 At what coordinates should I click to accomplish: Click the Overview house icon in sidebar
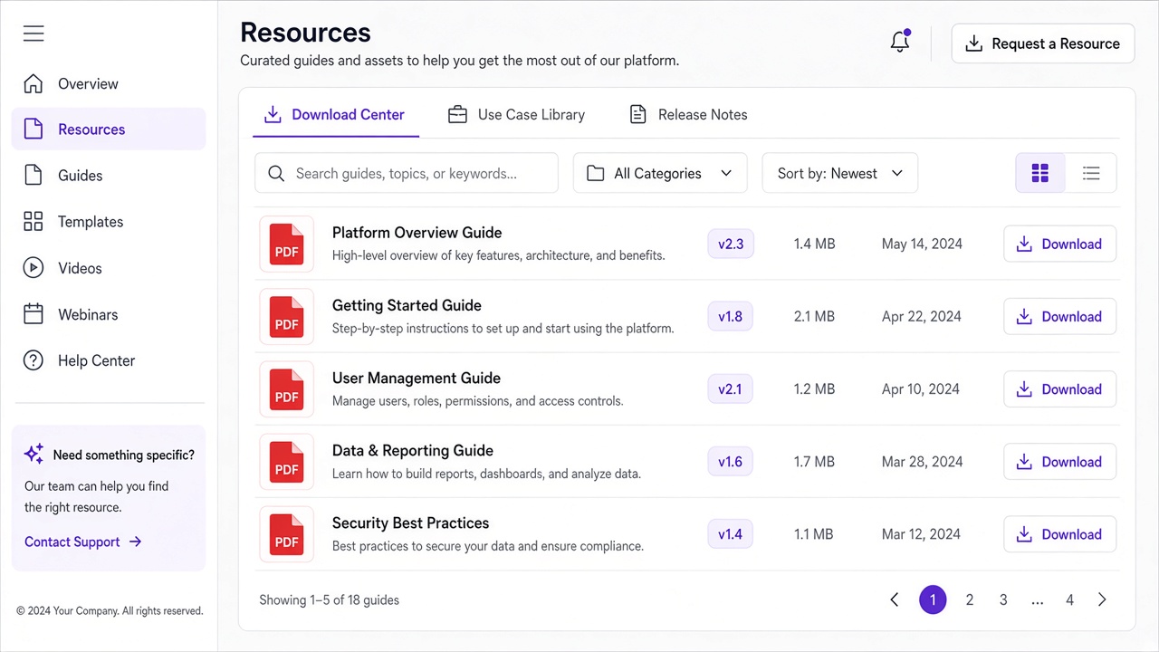click(34, 83)
